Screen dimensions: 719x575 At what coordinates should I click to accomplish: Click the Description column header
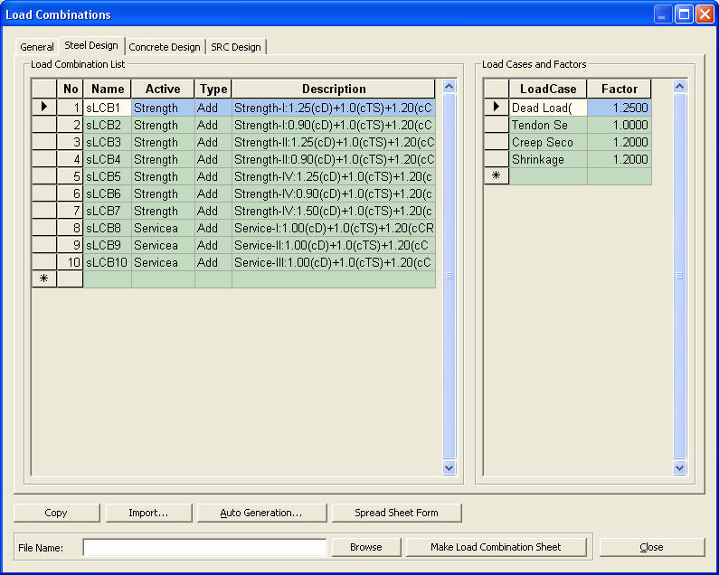tap(334, 89)
